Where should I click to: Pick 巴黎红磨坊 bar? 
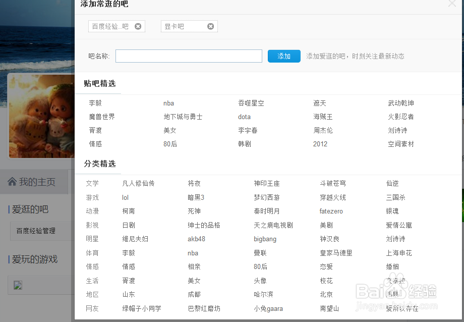coord(204,308)
